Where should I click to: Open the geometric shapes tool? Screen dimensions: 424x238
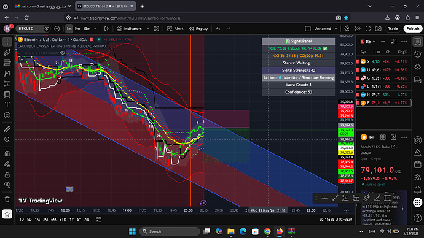pyautogui.click(x=7, y=94)
